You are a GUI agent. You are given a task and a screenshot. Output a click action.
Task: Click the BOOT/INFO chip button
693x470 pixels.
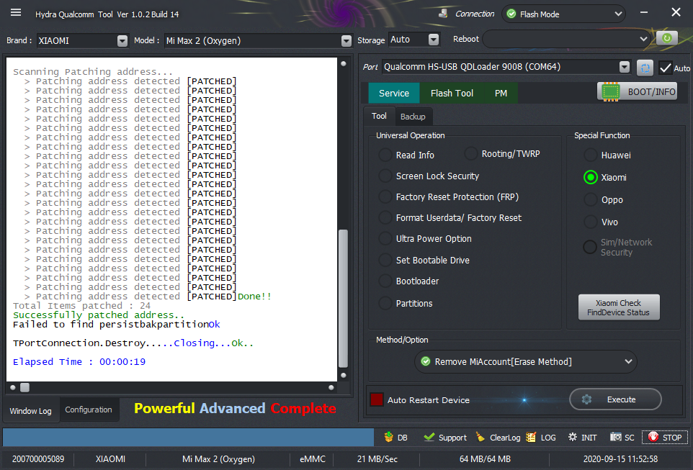(x=638, y=92)
